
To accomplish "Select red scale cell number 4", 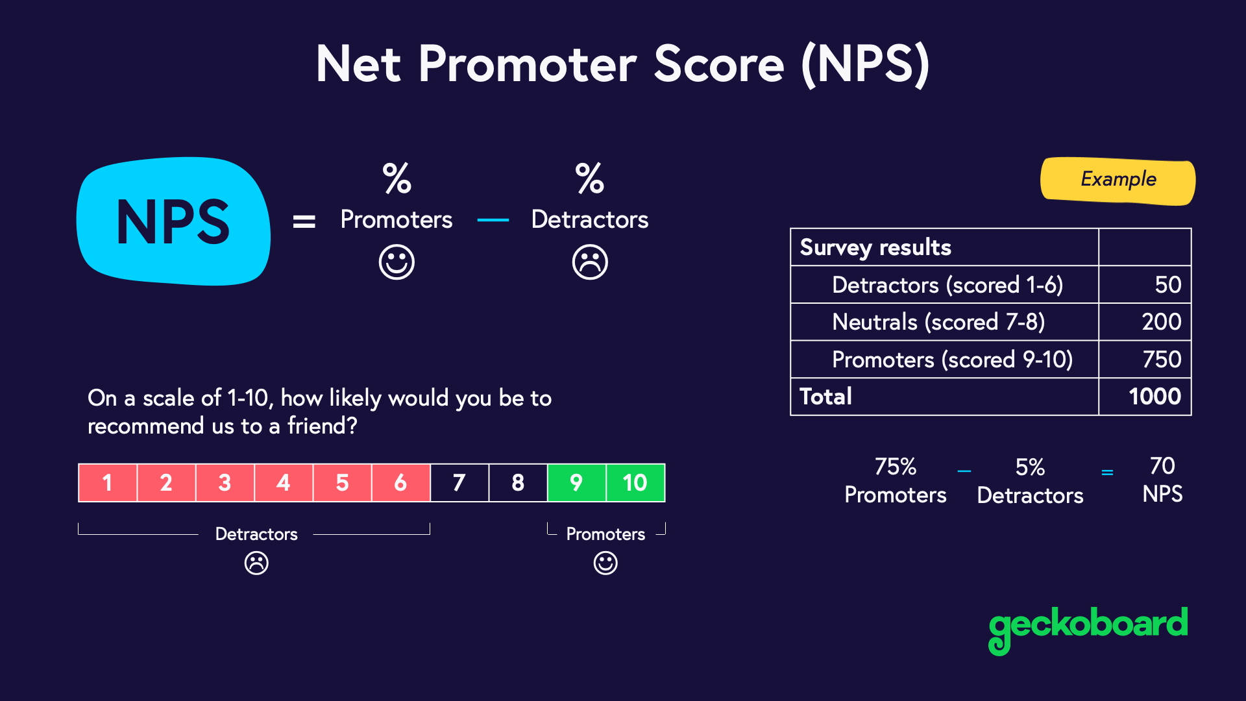I will (283, 483).
